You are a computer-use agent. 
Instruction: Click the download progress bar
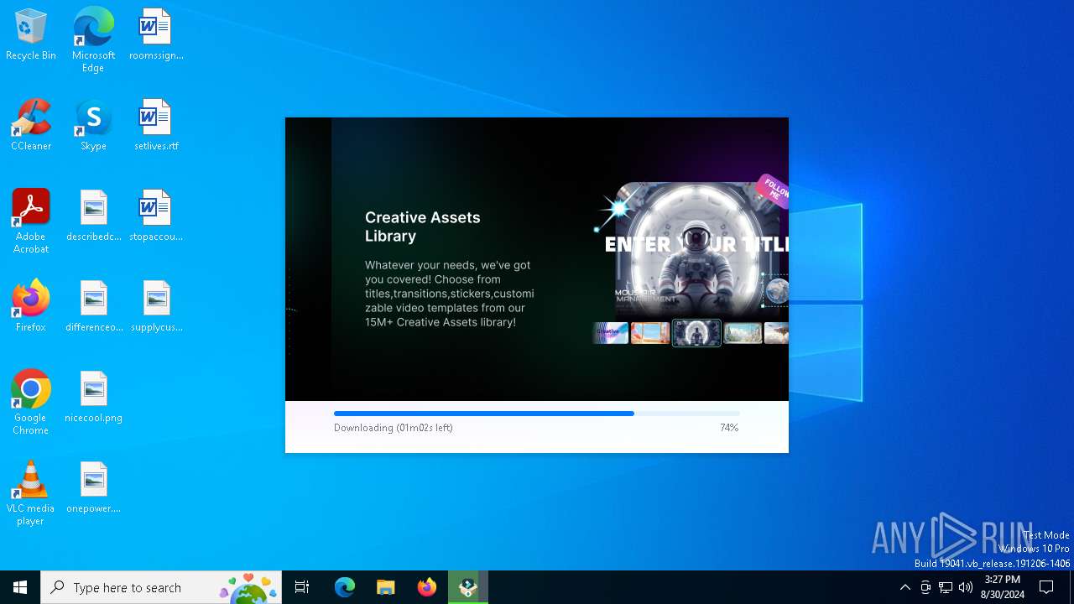(x=537, y=414)
